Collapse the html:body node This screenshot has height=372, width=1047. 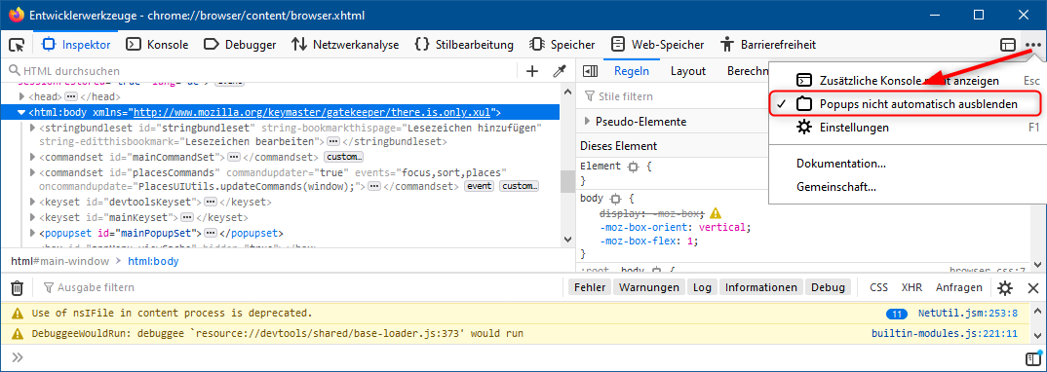click(21, 113)
